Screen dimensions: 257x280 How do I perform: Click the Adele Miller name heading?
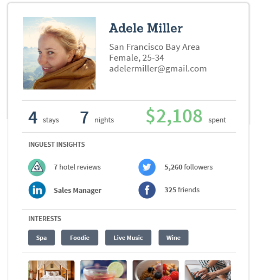[x=146, y=28]
